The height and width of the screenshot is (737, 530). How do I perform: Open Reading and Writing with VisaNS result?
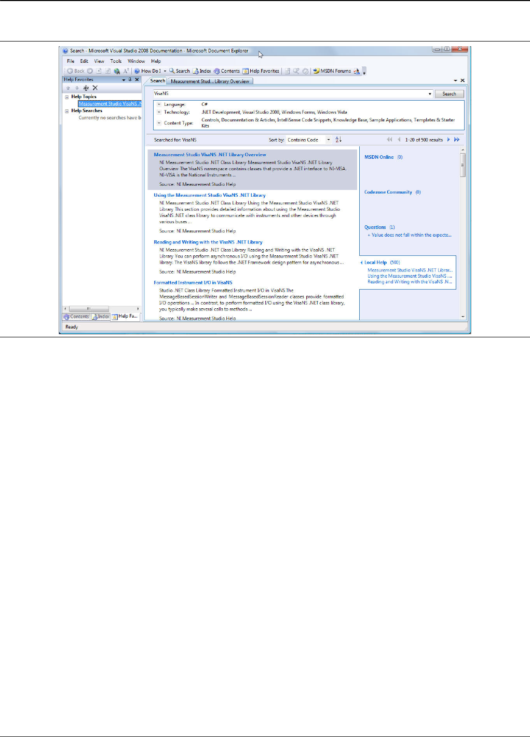[208, 242]
